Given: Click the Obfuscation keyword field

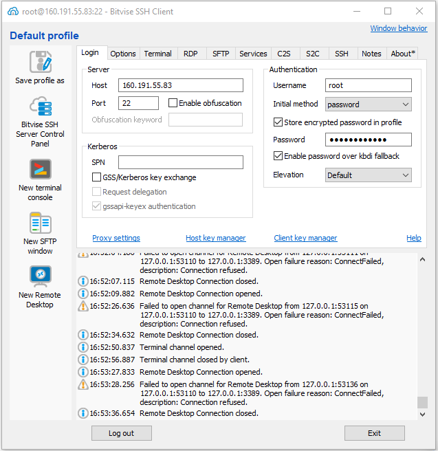Looking at the screenshot, I should 206,120.
